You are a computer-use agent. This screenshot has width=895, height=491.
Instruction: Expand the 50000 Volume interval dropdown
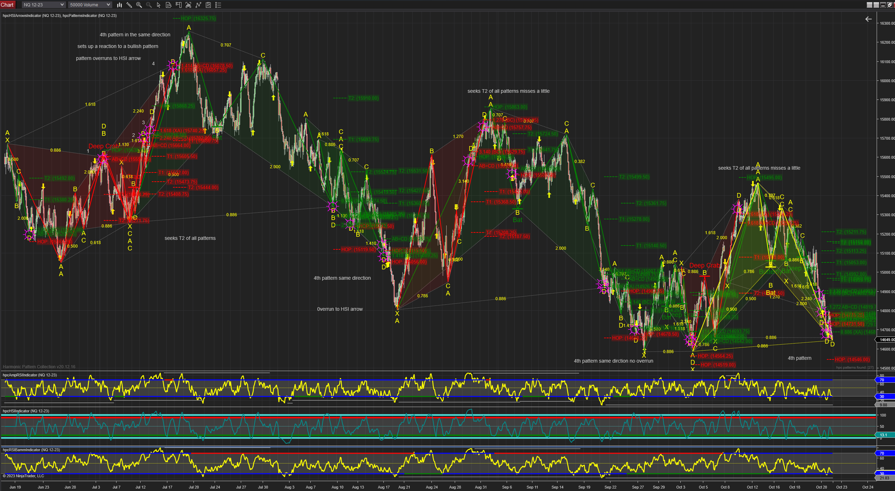click(x=108, y=5)
